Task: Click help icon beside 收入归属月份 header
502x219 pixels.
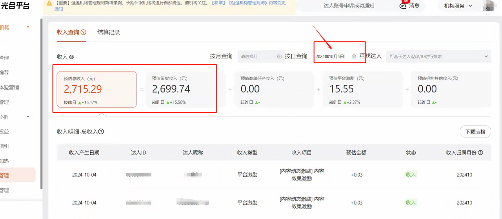Action: pos(480,153)
